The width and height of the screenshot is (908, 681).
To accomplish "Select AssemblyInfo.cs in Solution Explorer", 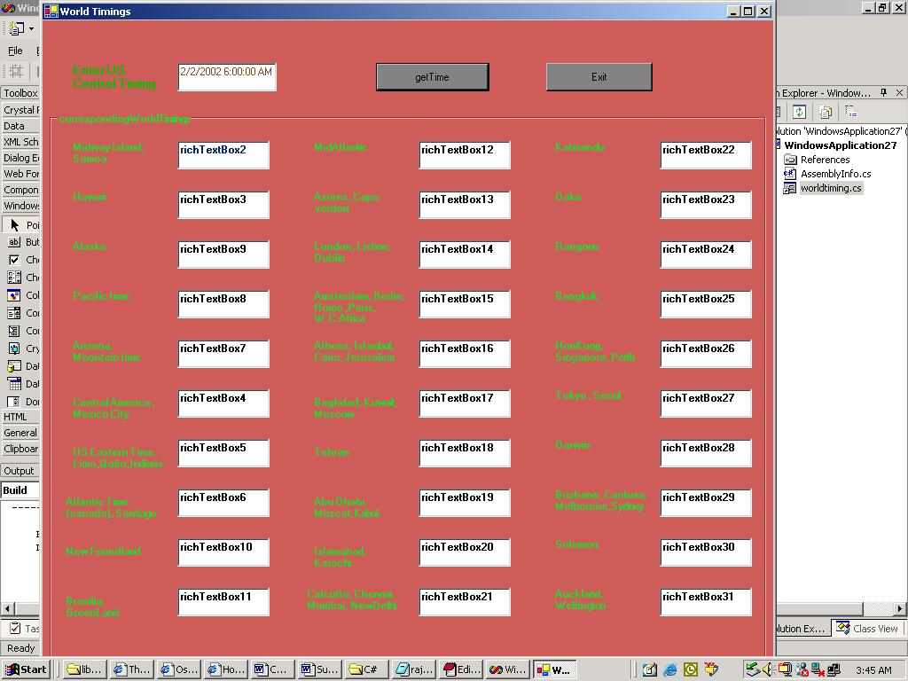I will [835, 174].
